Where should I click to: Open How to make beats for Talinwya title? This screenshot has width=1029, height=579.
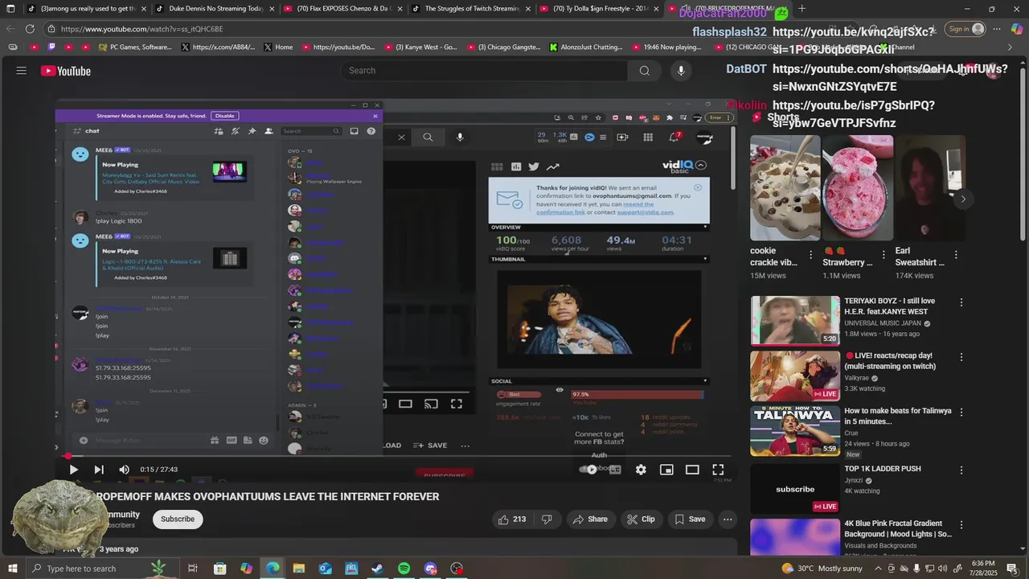tap(897, 416)
